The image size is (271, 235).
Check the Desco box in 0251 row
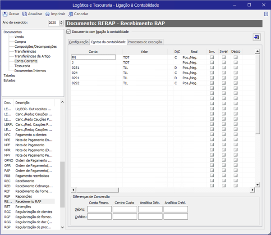235,68
